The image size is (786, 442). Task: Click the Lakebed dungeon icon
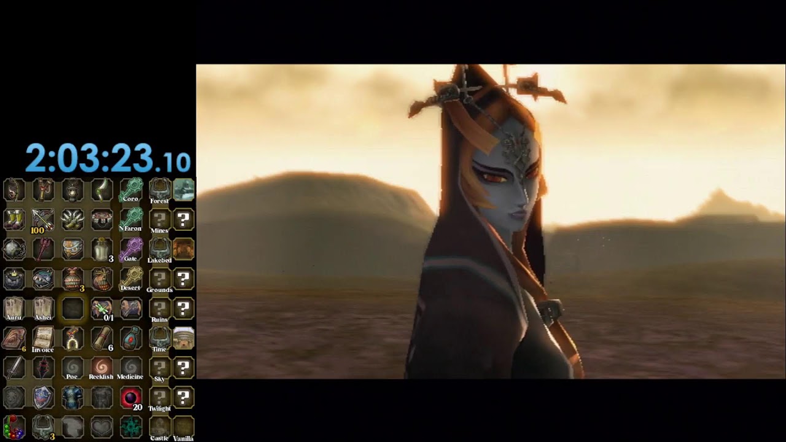[x=160, y=249]
